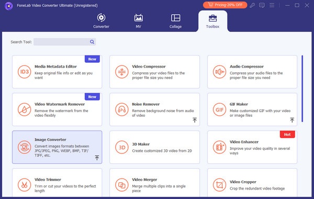Screen dimensions: 314x199
Task: Click the Noise Remover headphones icon
Action: click(x=122, y=109)
